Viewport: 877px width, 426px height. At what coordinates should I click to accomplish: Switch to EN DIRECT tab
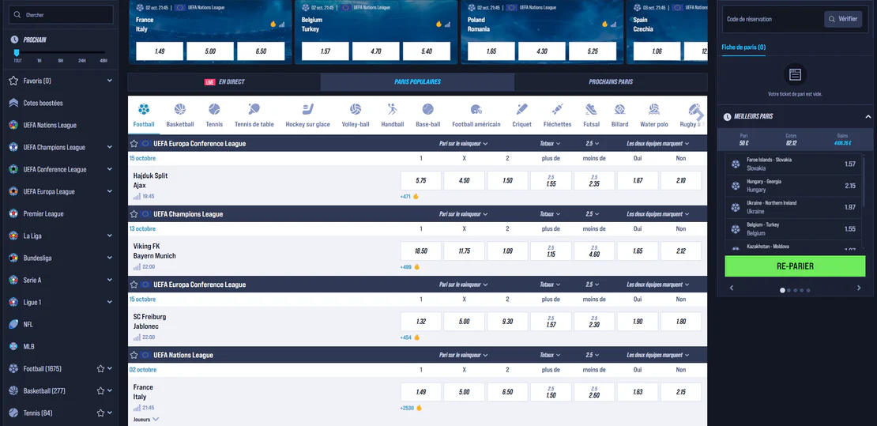point(224,81)
